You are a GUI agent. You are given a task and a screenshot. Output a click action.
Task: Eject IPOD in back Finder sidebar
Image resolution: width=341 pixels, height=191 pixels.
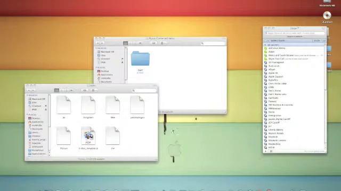pos(122,63)
